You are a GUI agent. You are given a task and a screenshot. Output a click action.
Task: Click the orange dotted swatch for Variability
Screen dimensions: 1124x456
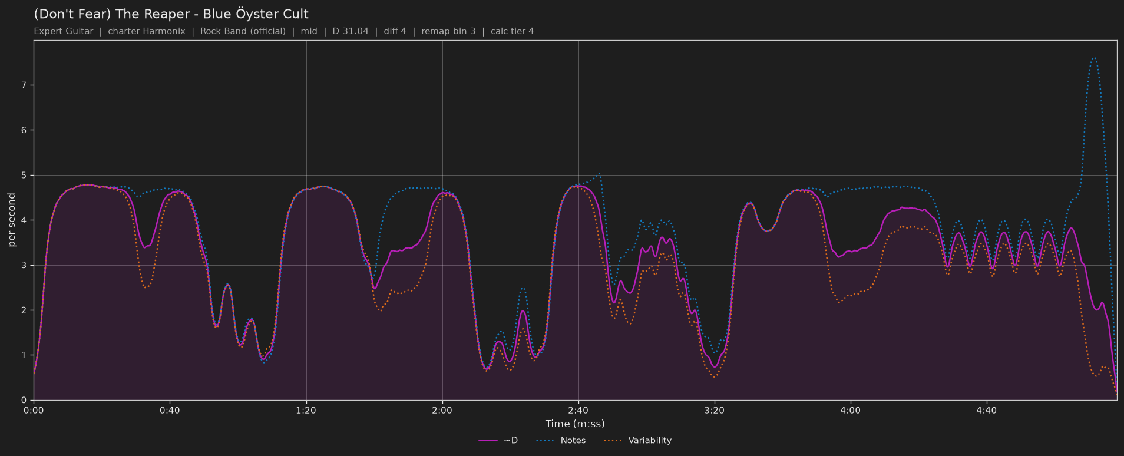pyautogui.click(x=613, y=441)
